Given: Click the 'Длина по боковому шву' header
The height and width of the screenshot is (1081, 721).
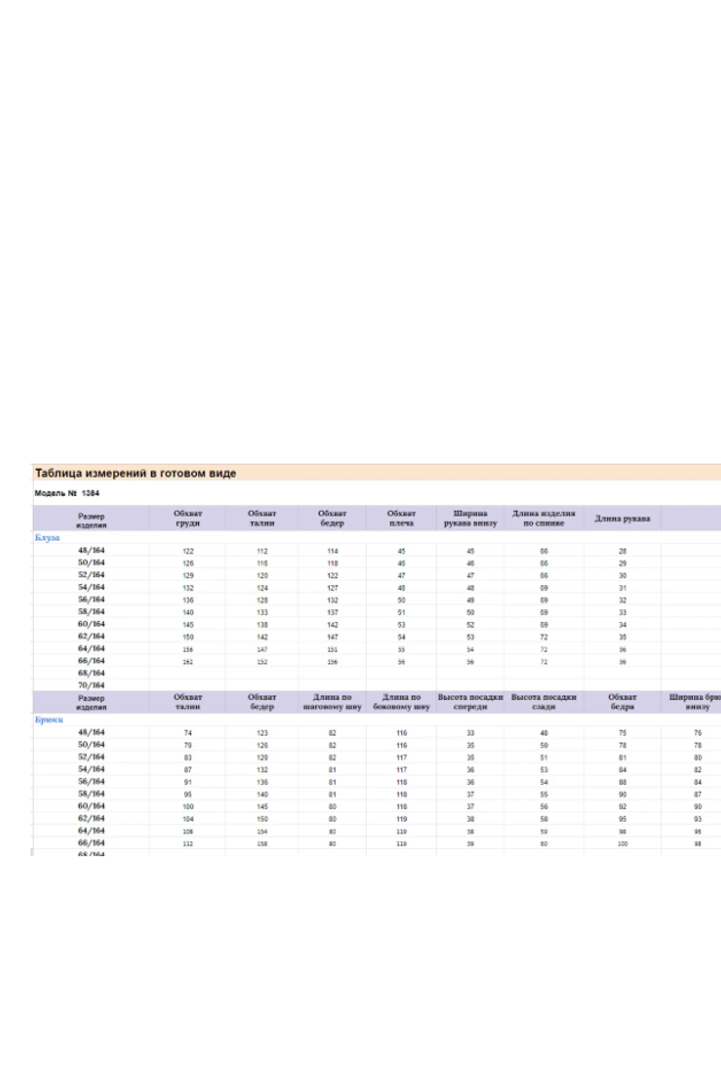Looking at the screenshot, I should point(401,702).
